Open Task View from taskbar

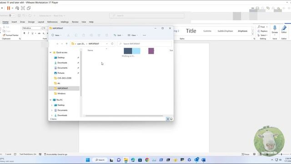[x=111, y=160]
